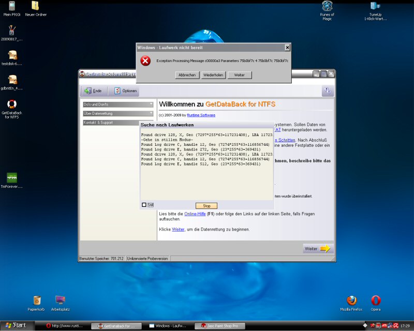Click the Abbrechen button in the error dialog
This screenshot has height=331, width=414.
[x=187, y=75]
